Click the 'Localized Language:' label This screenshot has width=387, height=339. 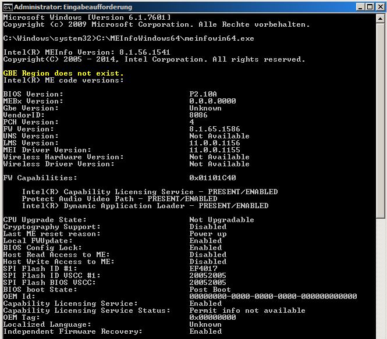tap(47, 324)
